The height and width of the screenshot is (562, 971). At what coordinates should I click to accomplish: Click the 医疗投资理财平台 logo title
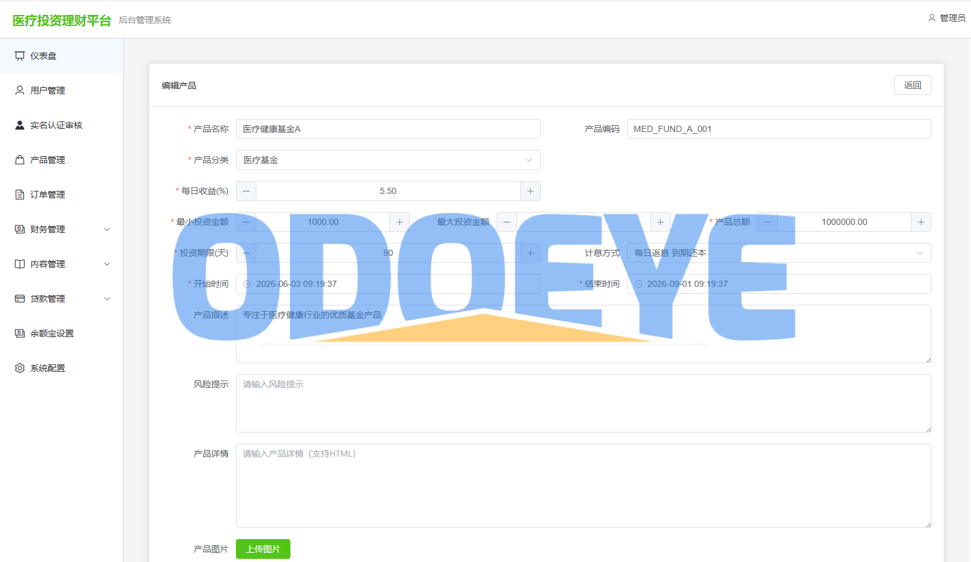62,20
